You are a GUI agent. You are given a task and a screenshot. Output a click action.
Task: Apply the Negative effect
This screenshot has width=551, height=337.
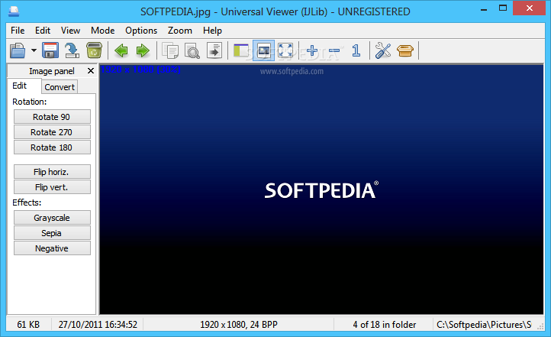(52, 248)
